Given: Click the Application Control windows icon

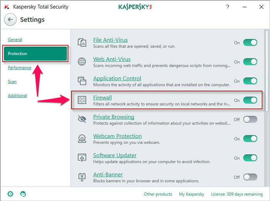Looking at the screenshot, I should click(82, 81).
